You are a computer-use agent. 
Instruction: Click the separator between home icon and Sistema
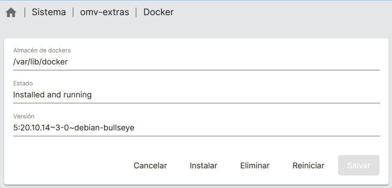[25, 12]
